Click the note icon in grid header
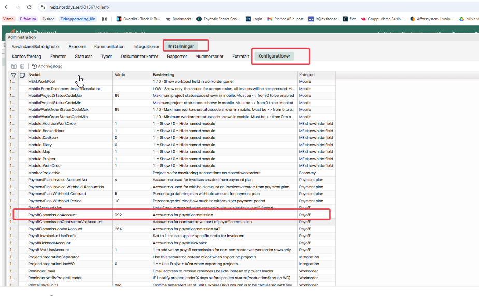The image size is (479, 296). point(22,75)
